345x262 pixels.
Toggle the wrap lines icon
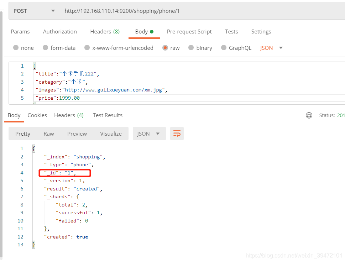(177, 133)
